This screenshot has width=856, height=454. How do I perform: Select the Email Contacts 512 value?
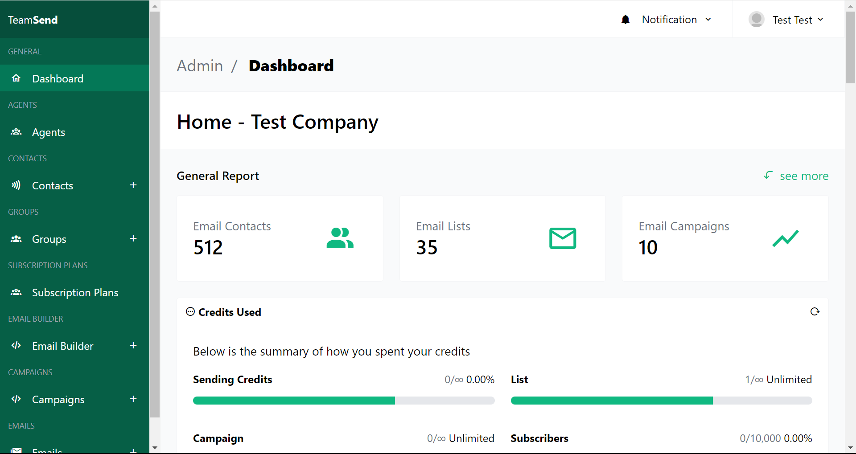[x=208, y=248]
